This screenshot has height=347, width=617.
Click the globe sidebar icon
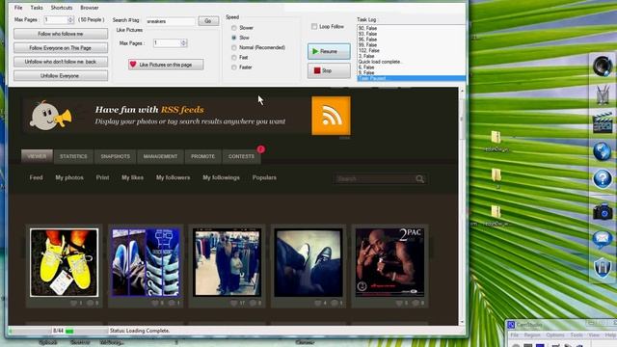603,151
